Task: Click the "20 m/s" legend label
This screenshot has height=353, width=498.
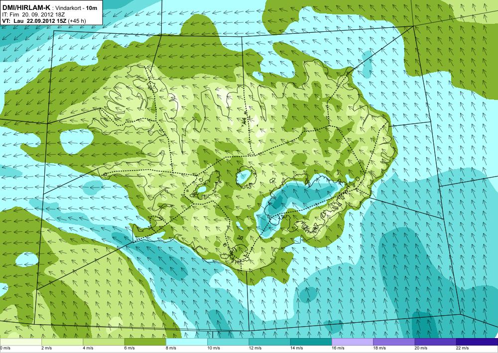Action: (x=421, y=348)
